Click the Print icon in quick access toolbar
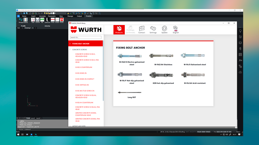 (x=33, y=13)
